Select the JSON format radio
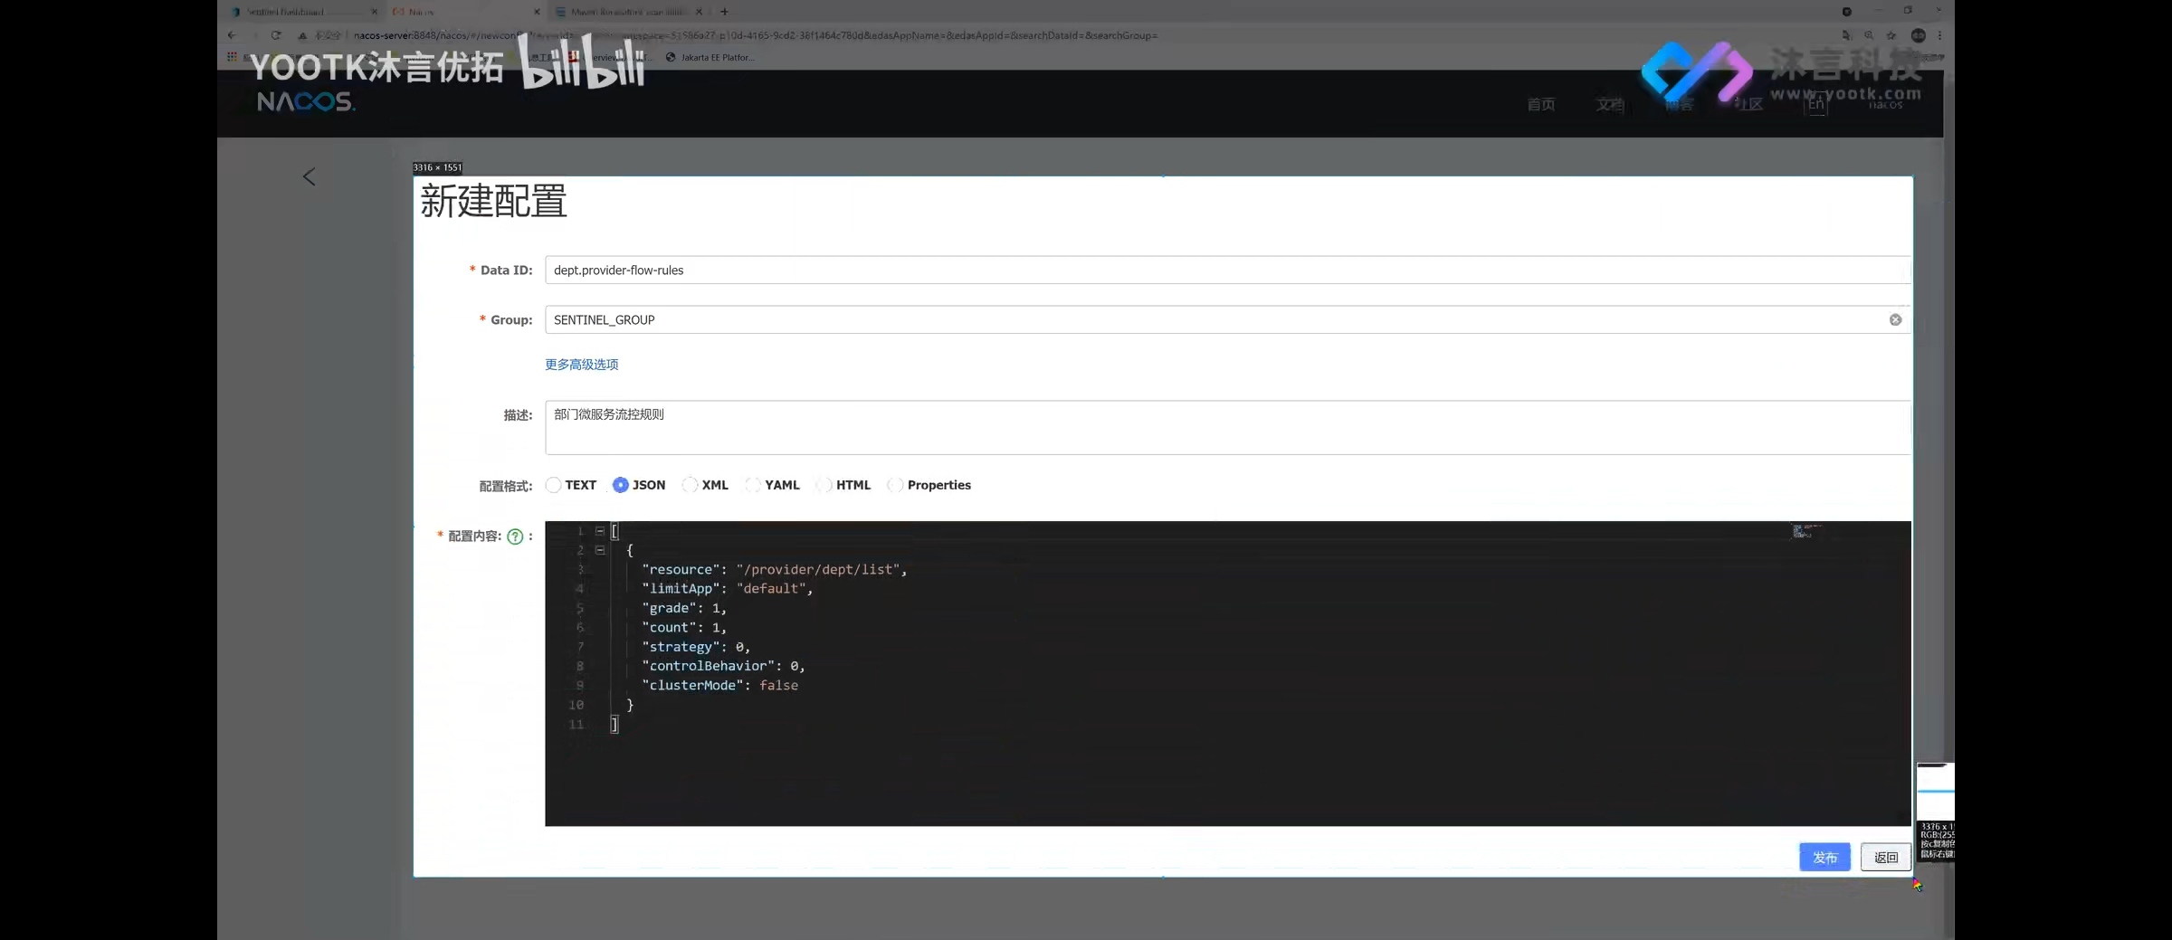The width and height of the screenshot is (2172, 940). point(620,485)
